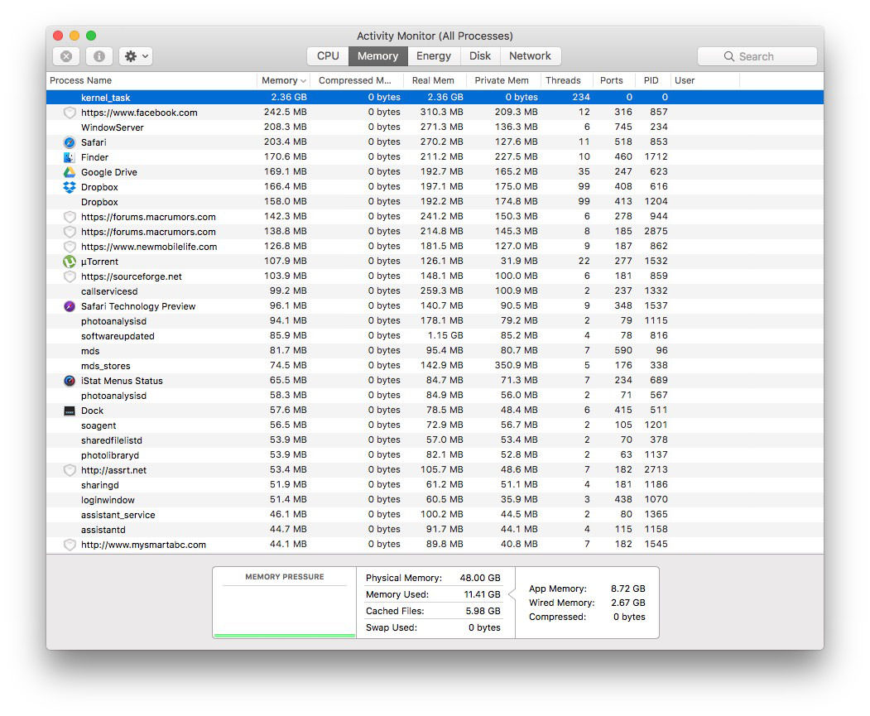Click the magnifier icon in Search field
This screenshot has width=870, height=716.
coord(729,56)
